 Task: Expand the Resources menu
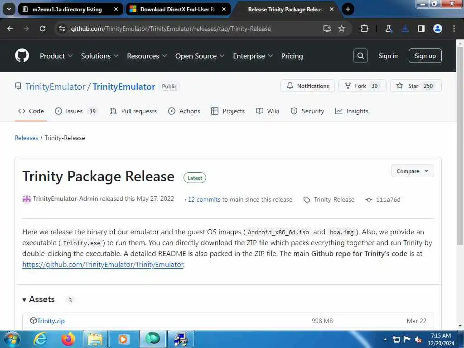click(x=147, y=56)
